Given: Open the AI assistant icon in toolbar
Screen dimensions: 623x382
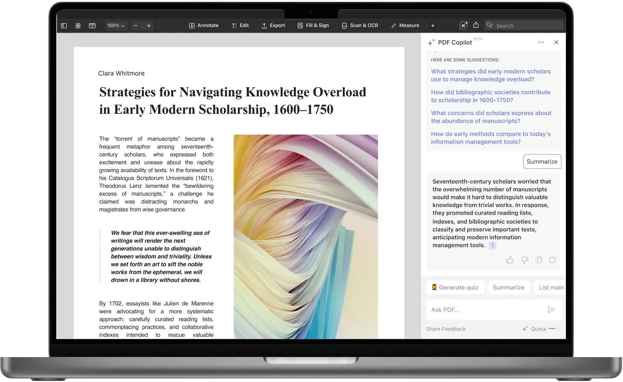Looking at the screenshot, I should 463,25.
